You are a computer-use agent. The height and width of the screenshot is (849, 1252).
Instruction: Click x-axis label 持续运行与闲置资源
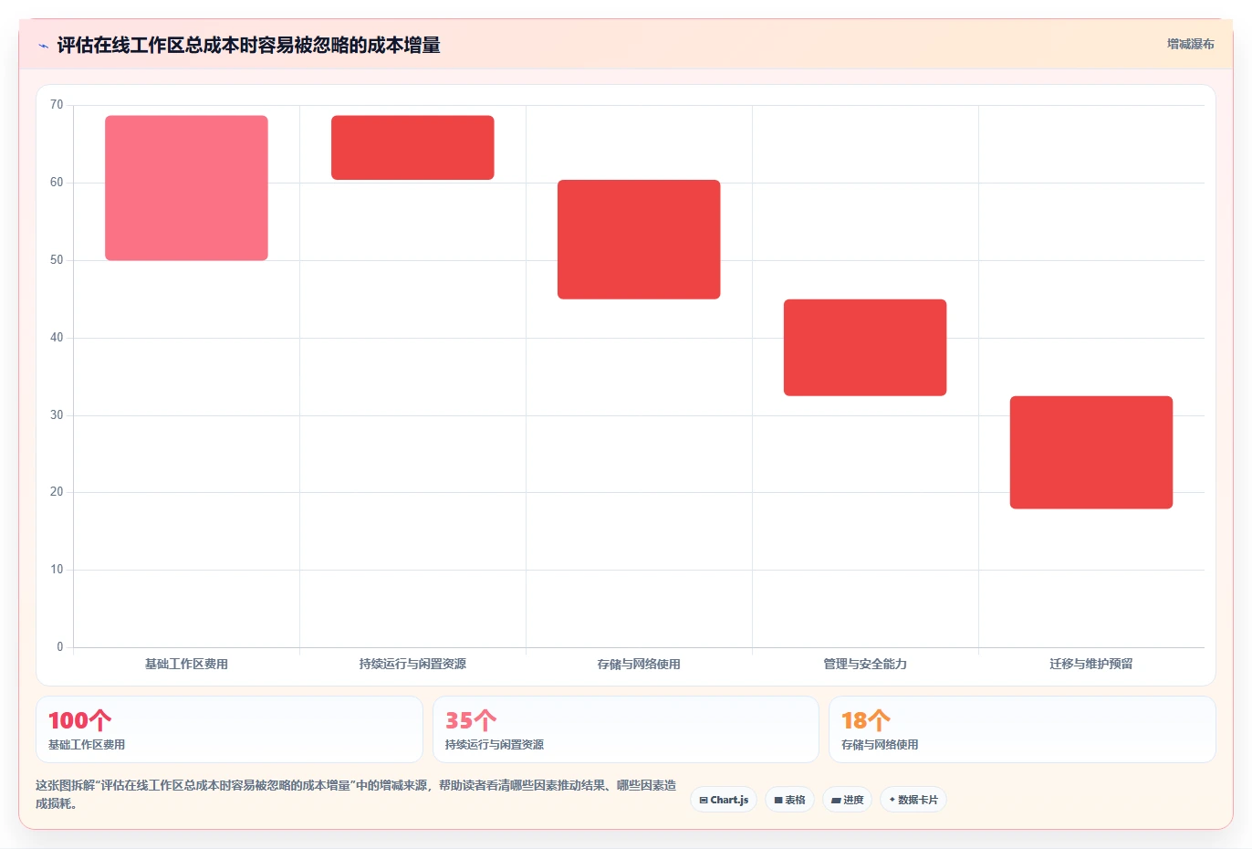point(412,664)
